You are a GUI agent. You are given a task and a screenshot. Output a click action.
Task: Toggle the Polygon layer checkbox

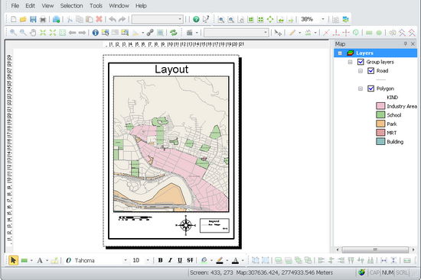(x=370, y=89)
